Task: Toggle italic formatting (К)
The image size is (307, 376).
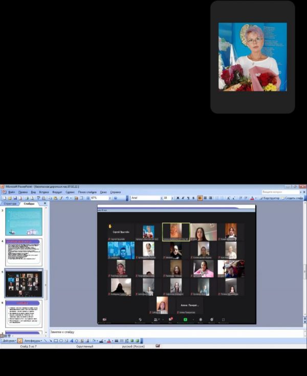Action: click(183, 198)
